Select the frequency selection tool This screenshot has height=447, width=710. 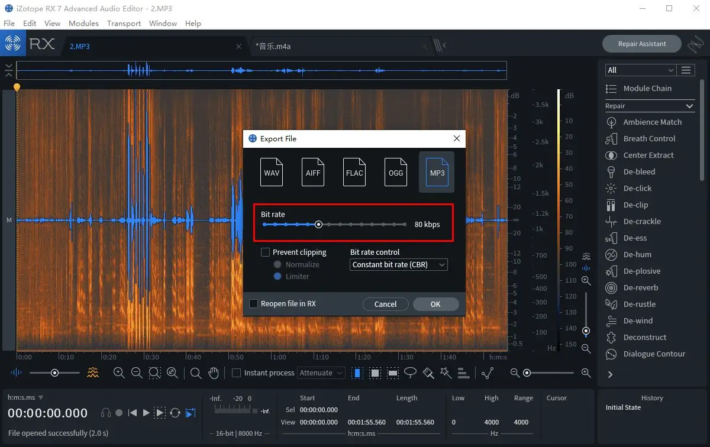393,372
